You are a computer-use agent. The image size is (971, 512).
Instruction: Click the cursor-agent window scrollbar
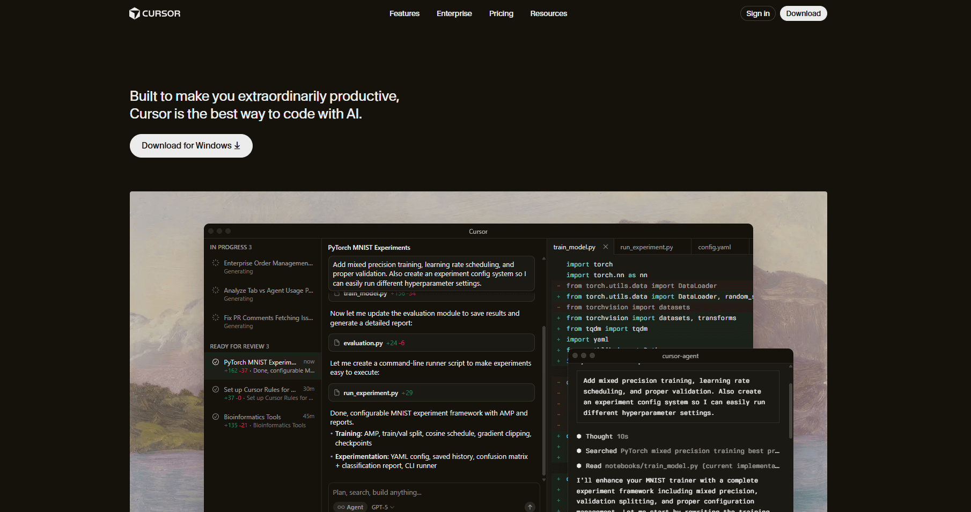coord(791,410)
